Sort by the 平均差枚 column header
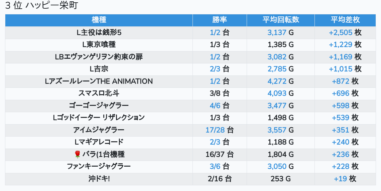381x191 pixels. click(x=345, y=20)
